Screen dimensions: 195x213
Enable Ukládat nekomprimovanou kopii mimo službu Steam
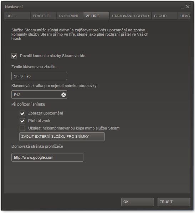pos(22,128)
